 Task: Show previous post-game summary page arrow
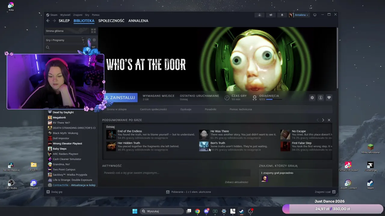click(318, 120)
